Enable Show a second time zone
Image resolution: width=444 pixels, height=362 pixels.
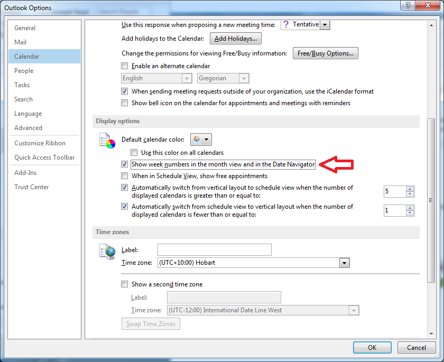pos(124,284)
